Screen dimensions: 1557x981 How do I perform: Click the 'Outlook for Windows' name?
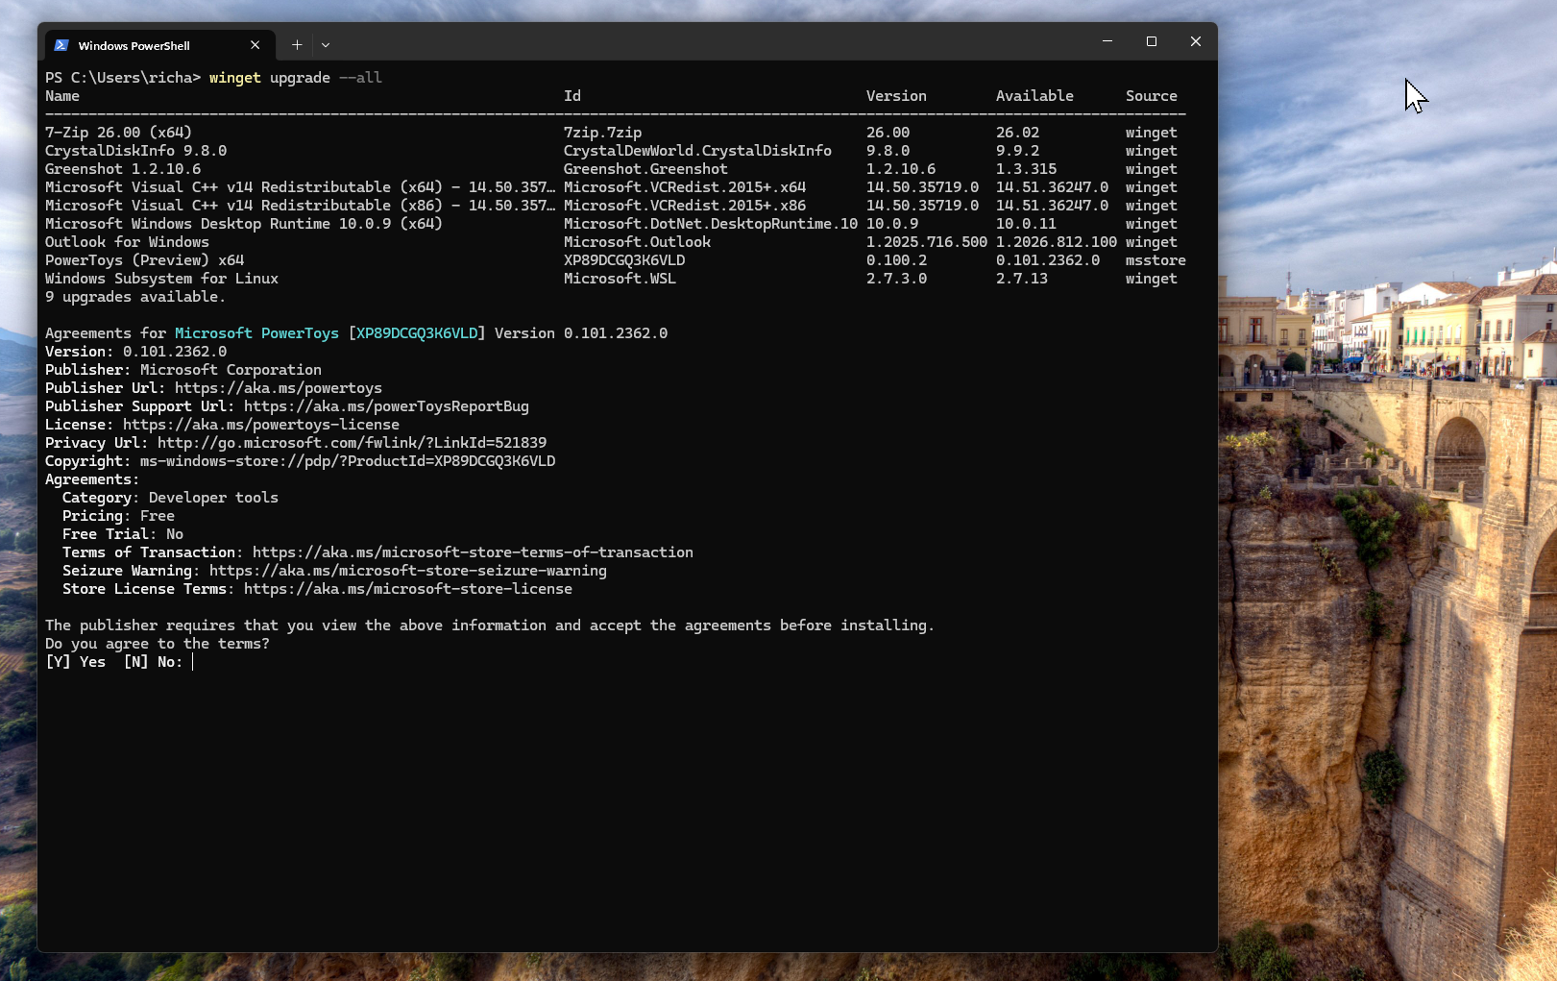click(127, 242)
